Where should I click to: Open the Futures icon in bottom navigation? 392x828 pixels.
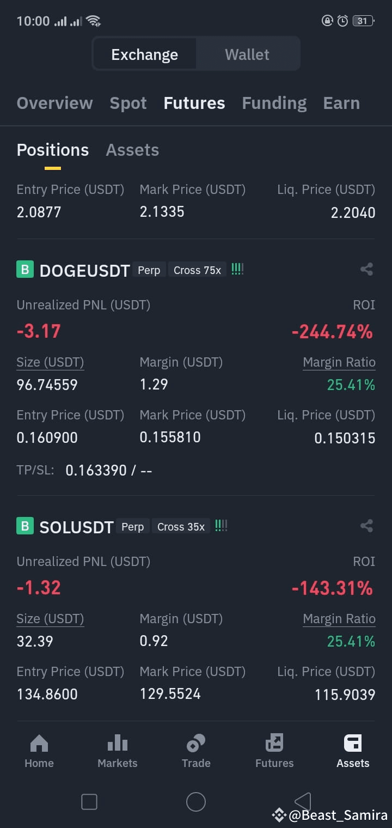click(274, 743)
